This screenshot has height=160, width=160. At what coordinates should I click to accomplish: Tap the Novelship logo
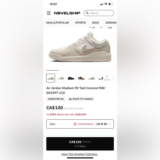(67, 13)
